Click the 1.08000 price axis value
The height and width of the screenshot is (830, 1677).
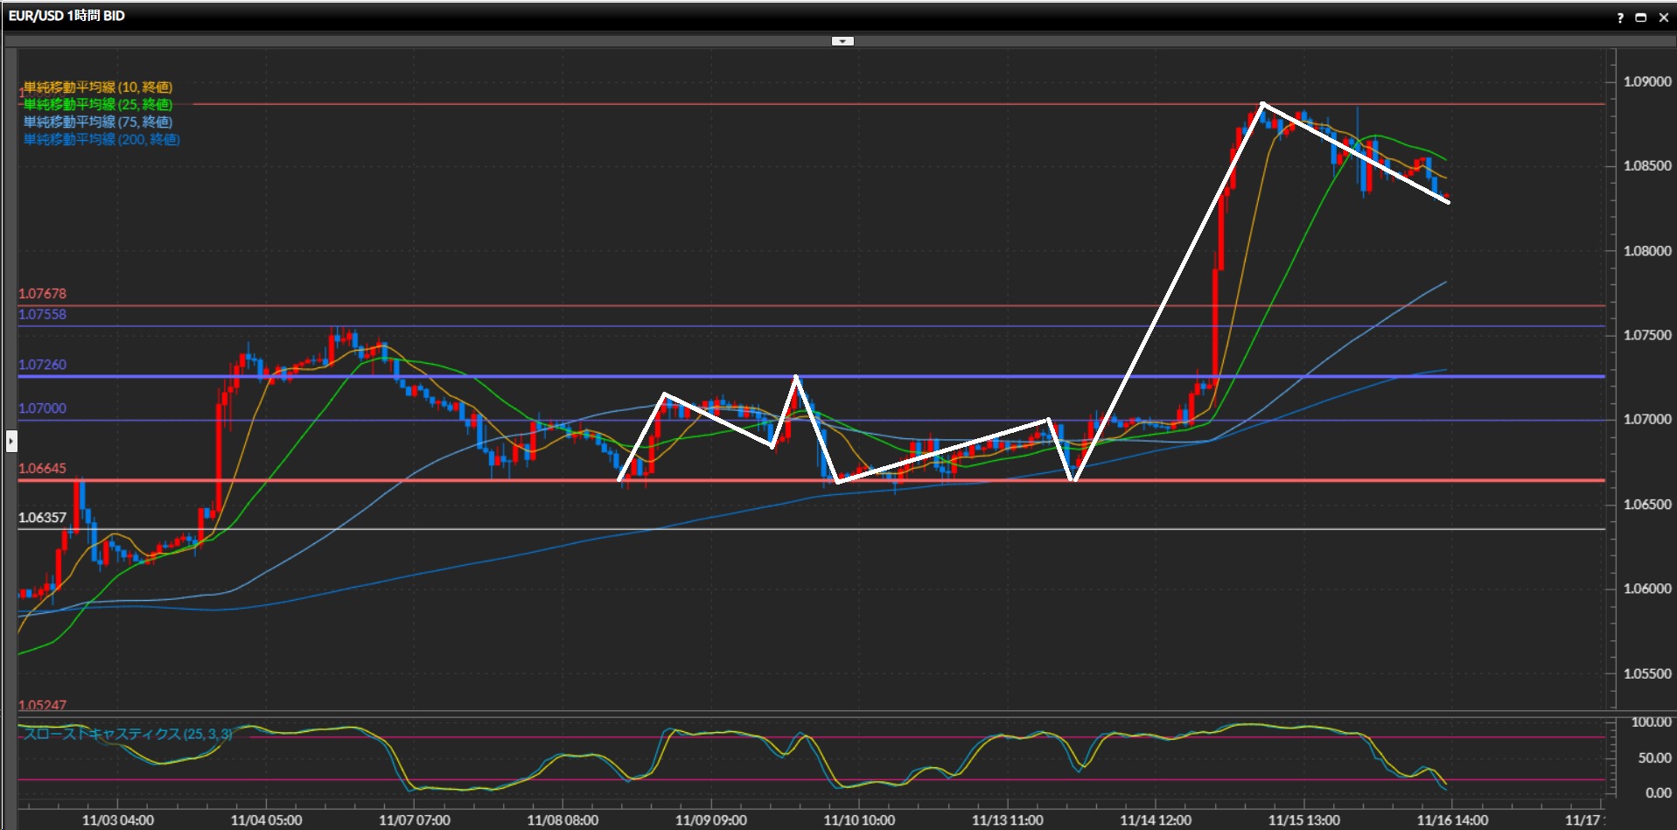pos(1646,251)
